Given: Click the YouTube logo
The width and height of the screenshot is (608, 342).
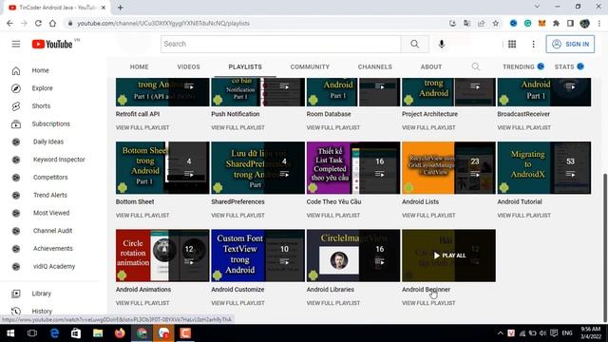Looking at the screenshot, I should [52, 45].
